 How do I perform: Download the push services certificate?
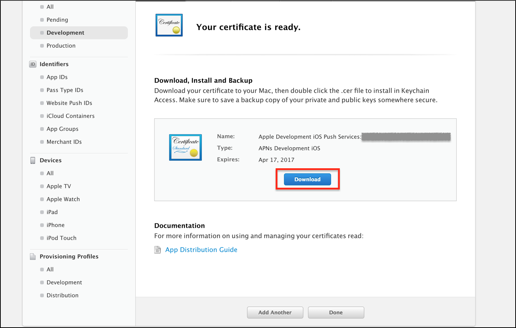pyautogui.click(x=307, y=179)
